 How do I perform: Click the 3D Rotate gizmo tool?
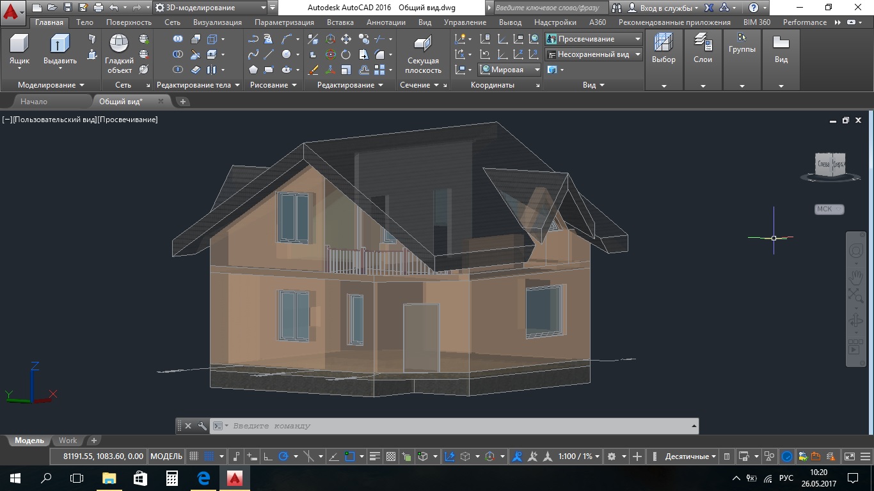(330, 54)
